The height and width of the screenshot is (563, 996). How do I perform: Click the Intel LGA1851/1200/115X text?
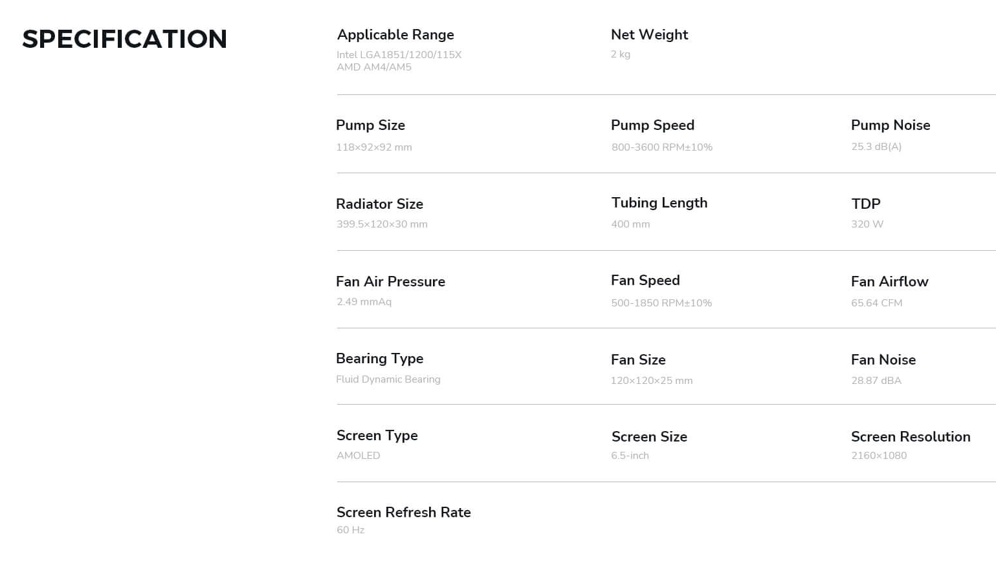399,55
